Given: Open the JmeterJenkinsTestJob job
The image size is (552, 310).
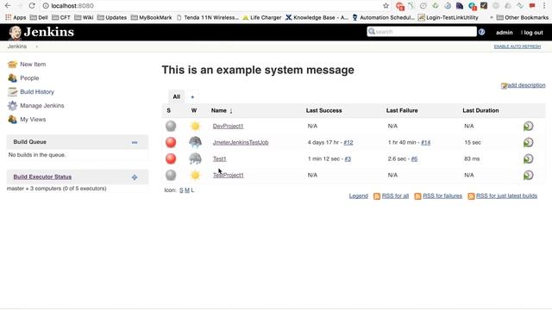Looking at the screenshot, I should 241,142.
